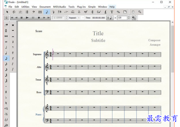The width and height of the screenshot is (180, 127).
Task: Open the tempo note duration dropdown
Action: [109, 18]
